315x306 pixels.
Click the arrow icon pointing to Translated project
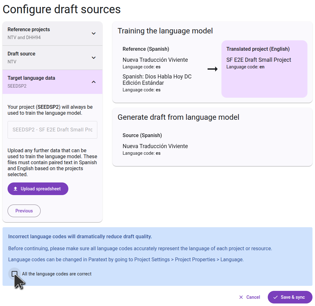pyautogui.click(x=213, y=69)
